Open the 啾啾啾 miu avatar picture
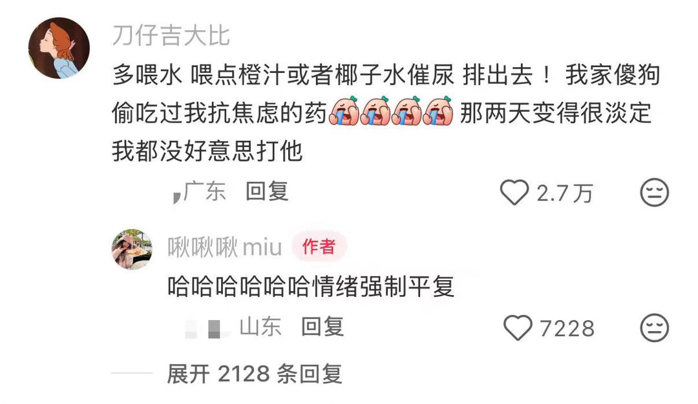 point(132,249)
